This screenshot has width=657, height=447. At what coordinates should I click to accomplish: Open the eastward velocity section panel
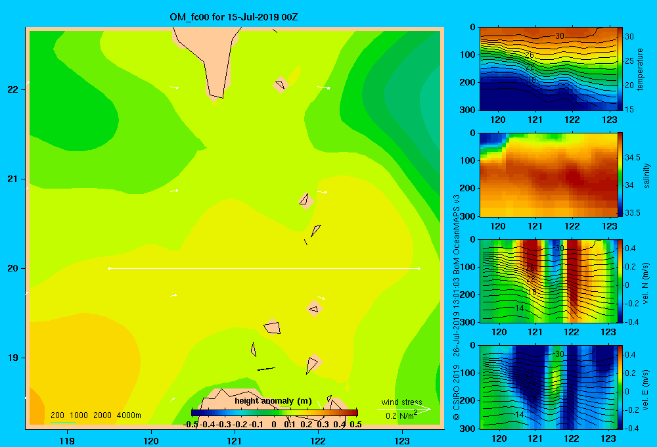[548, 387]
